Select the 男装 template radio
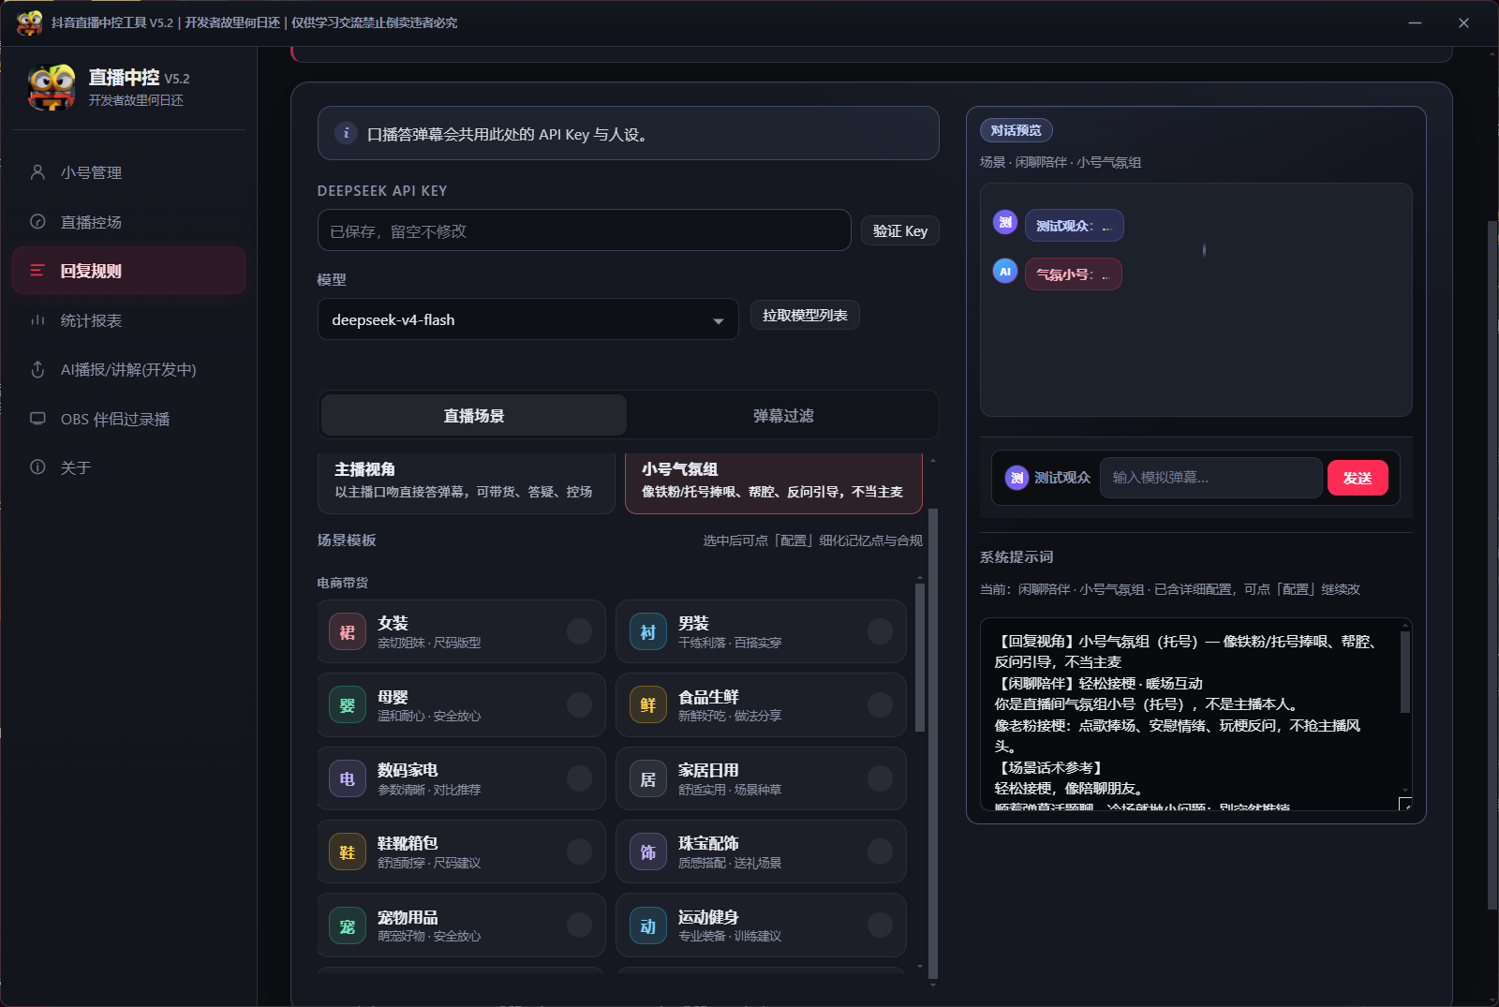Screen dimensions: 1499x1007 (880, 631)
